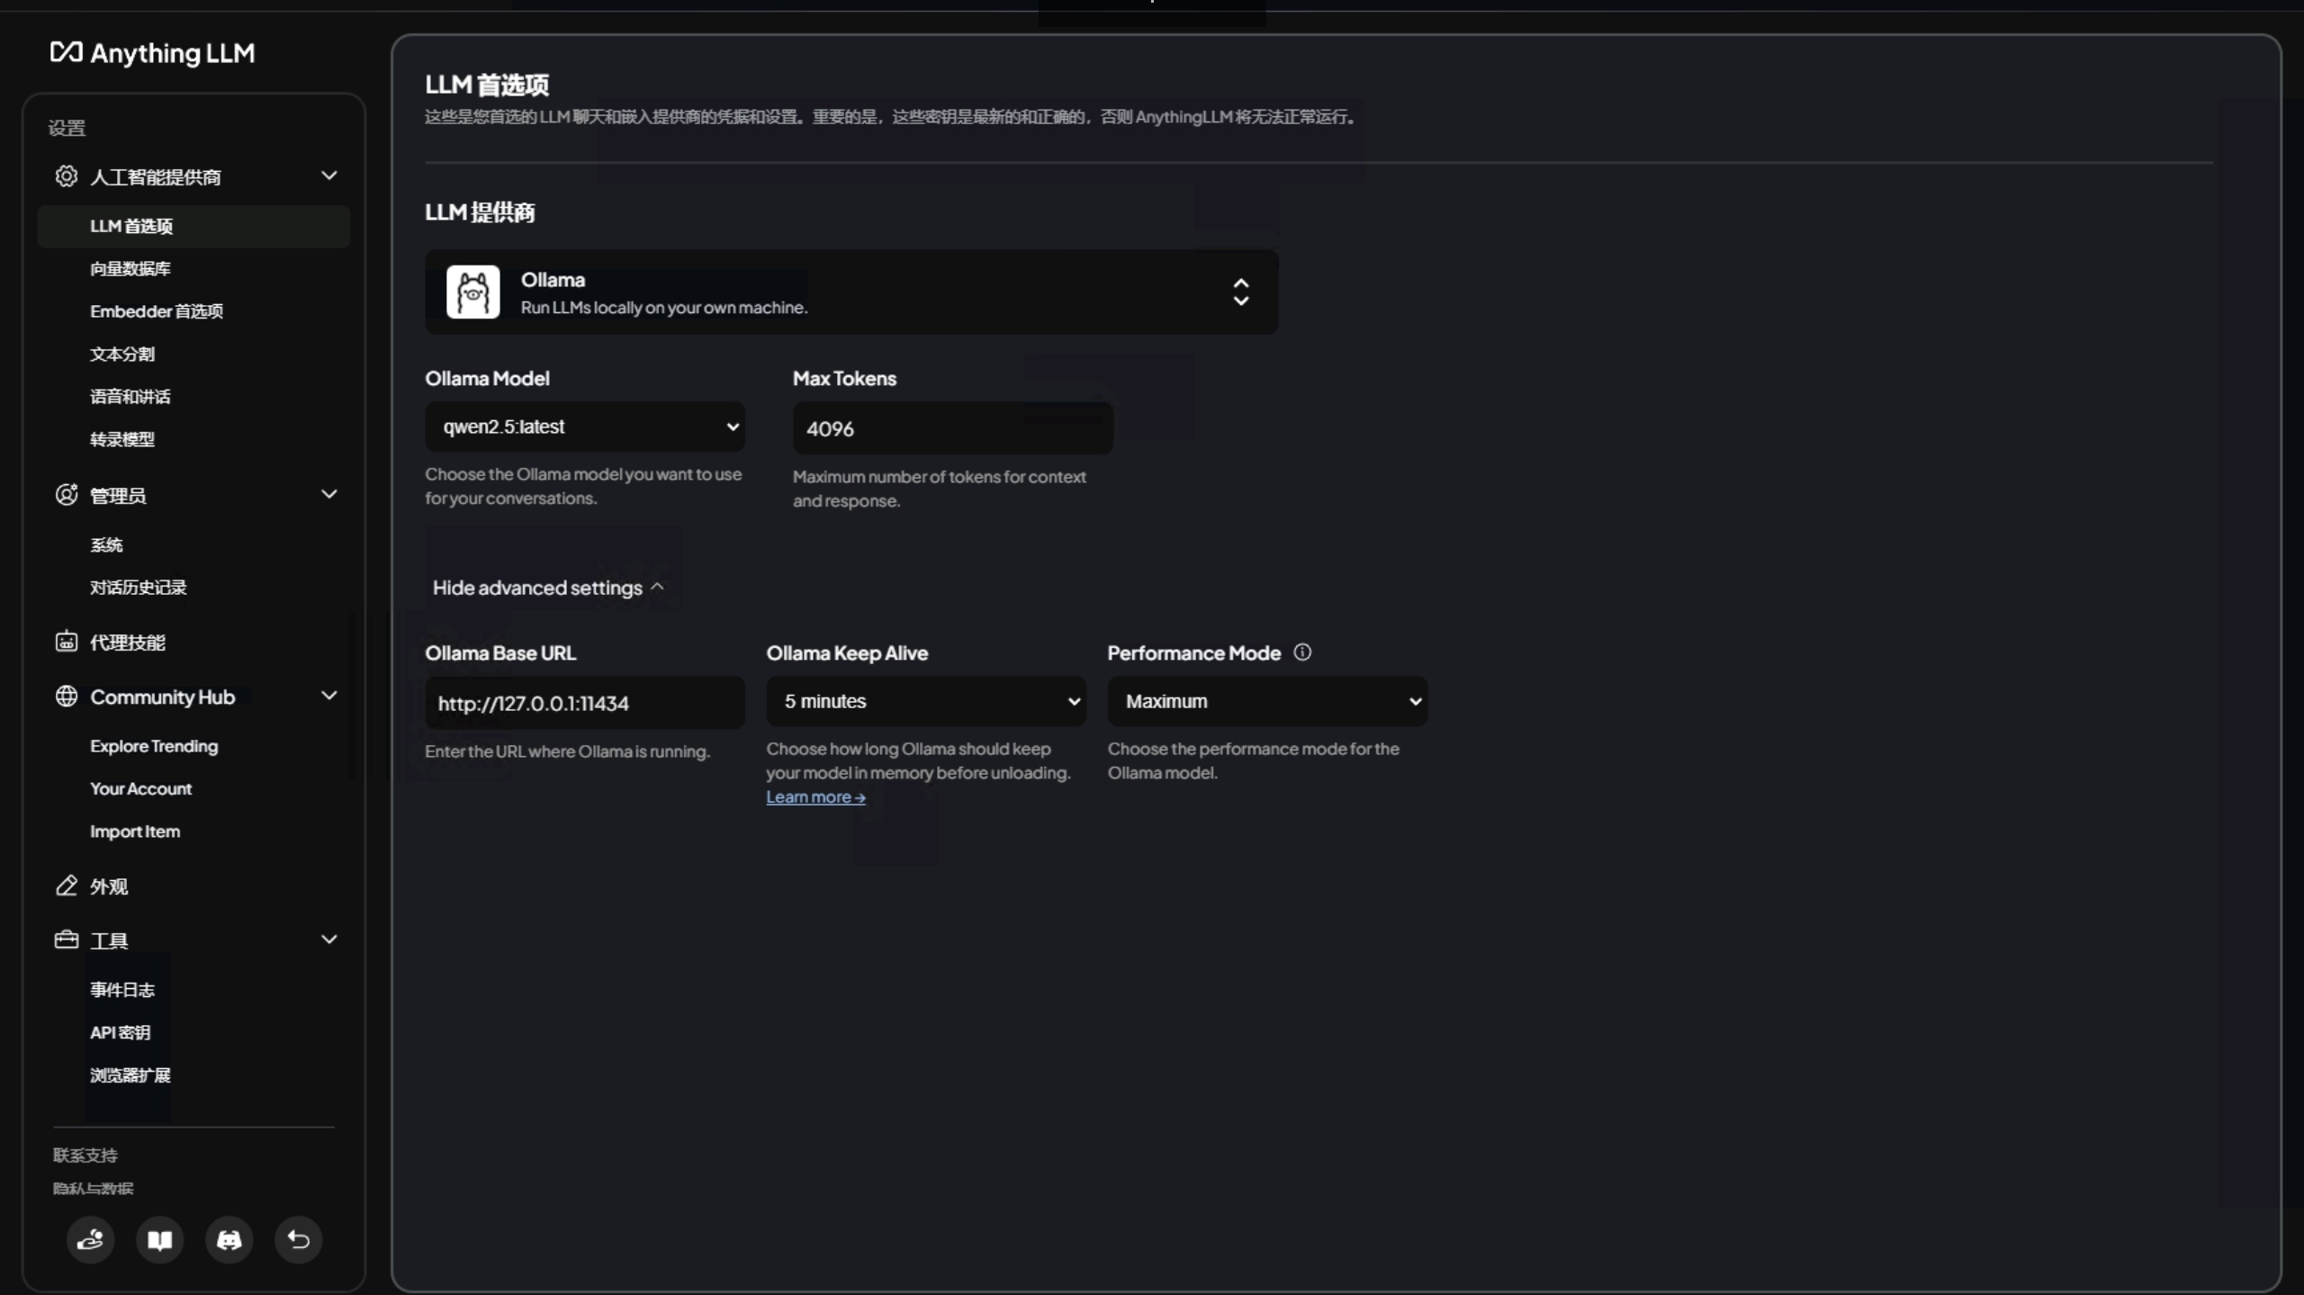Image resolution: width=2304 pixels, height=1295 pixels.
Task: Open 外观 settings
Action: point(109,886)
